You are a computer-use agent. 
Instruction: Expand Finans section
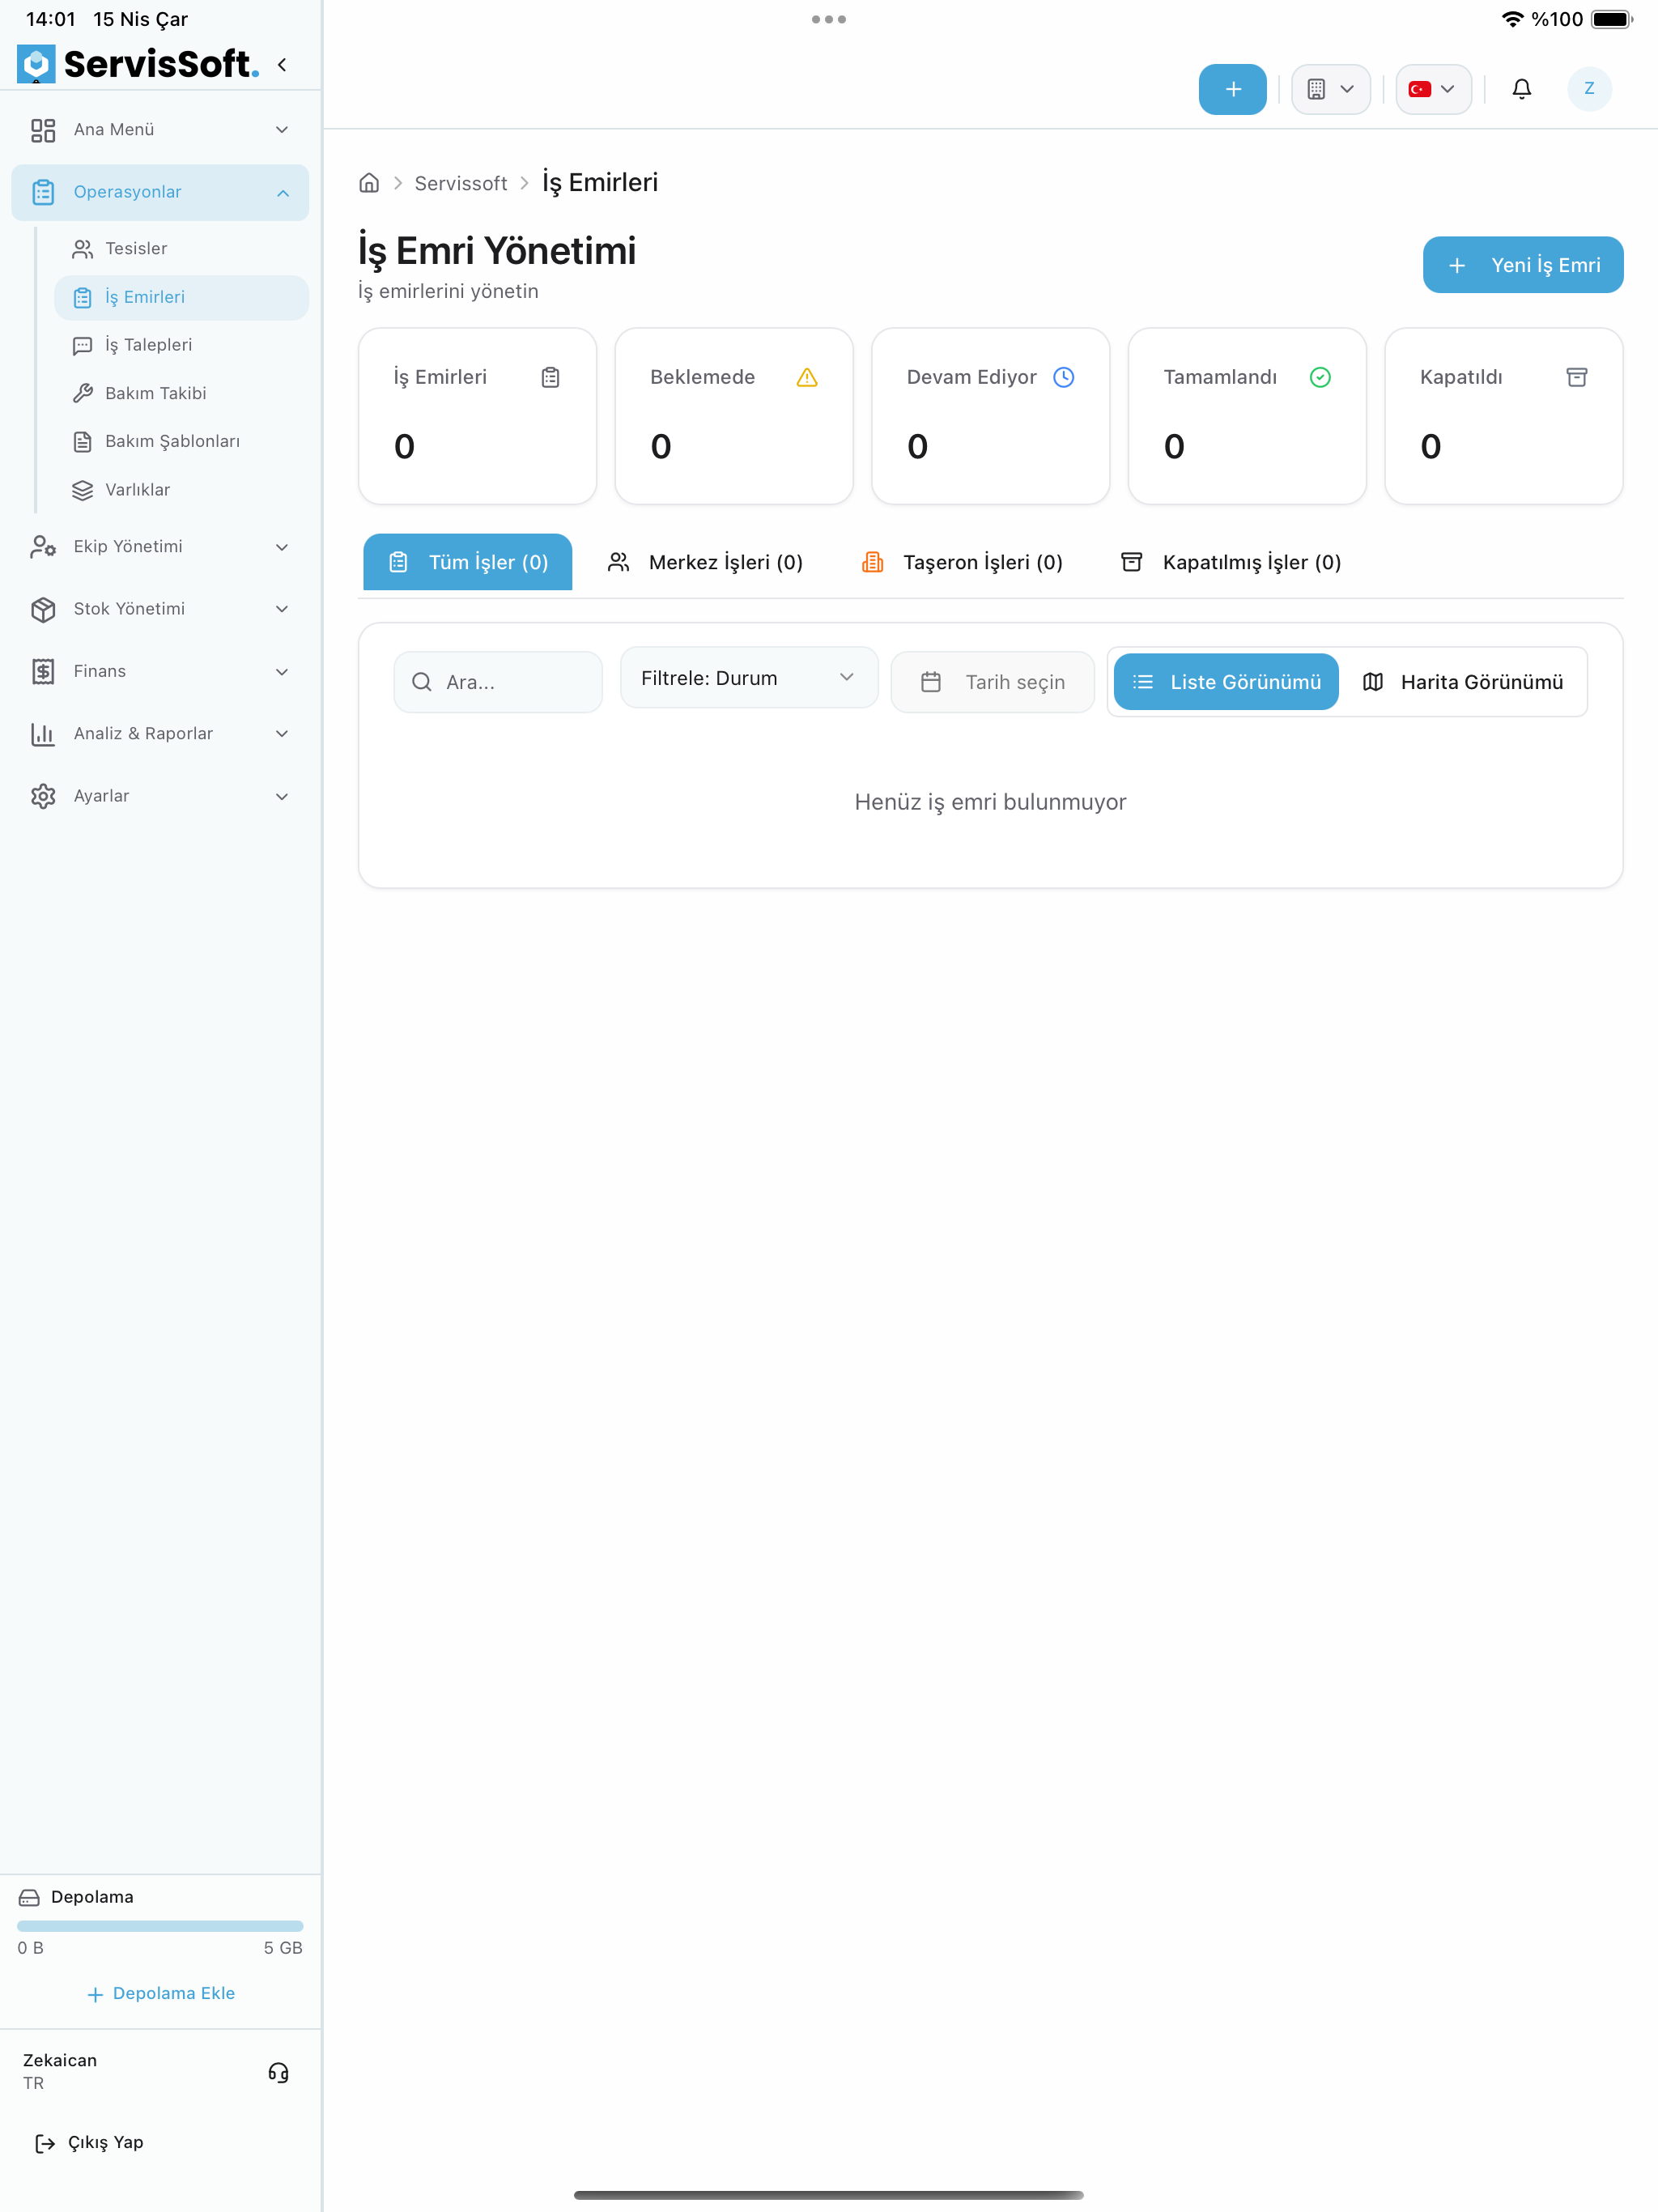click(x=160, y=671)
